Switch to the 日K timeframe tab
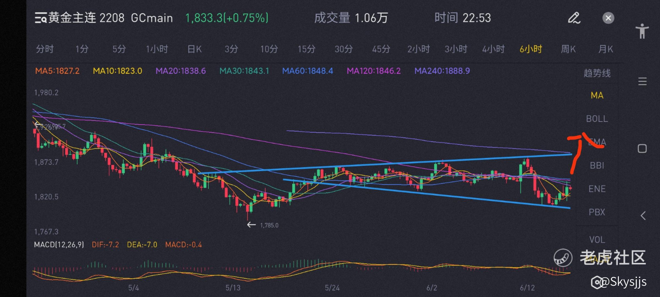Screen dimensions: 660x297 194,49
